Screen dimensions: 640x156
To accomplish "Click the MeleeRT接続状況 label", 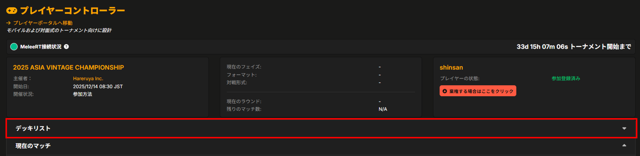I will click(x=41, y=47).
